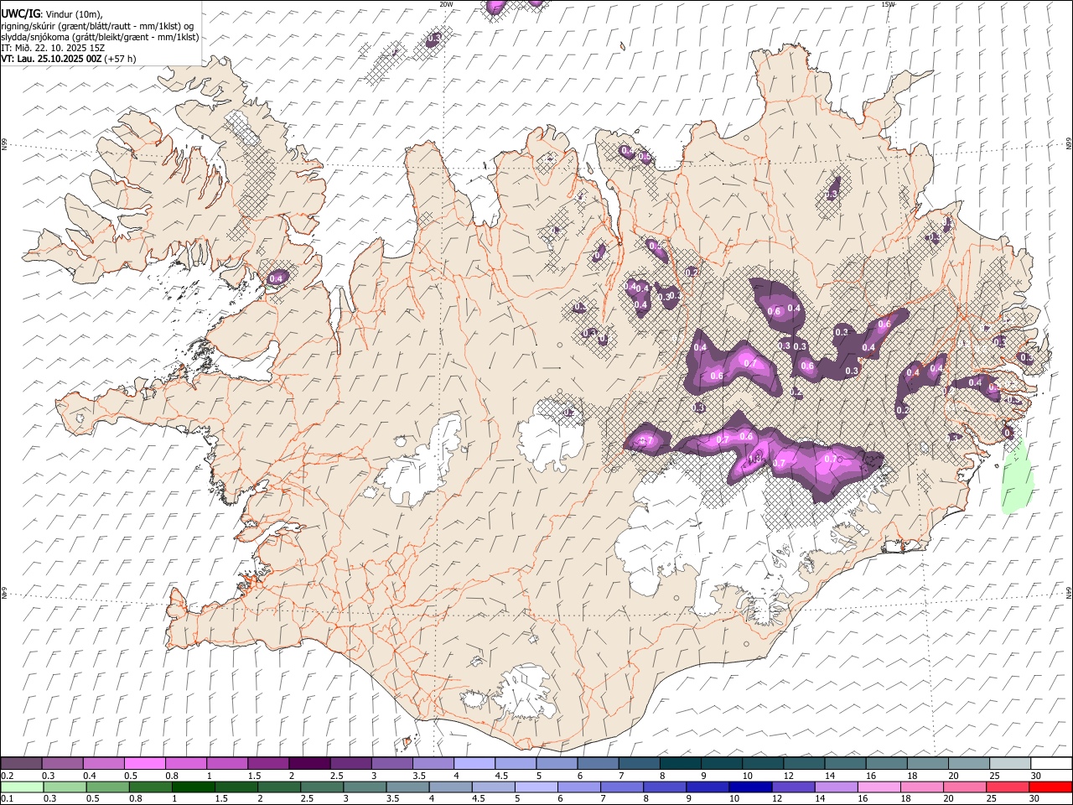This screenshot has height=805, width=1073.
Task: Pick upper legend darkest purple swatch at 2
Action: tap(309, 764)
